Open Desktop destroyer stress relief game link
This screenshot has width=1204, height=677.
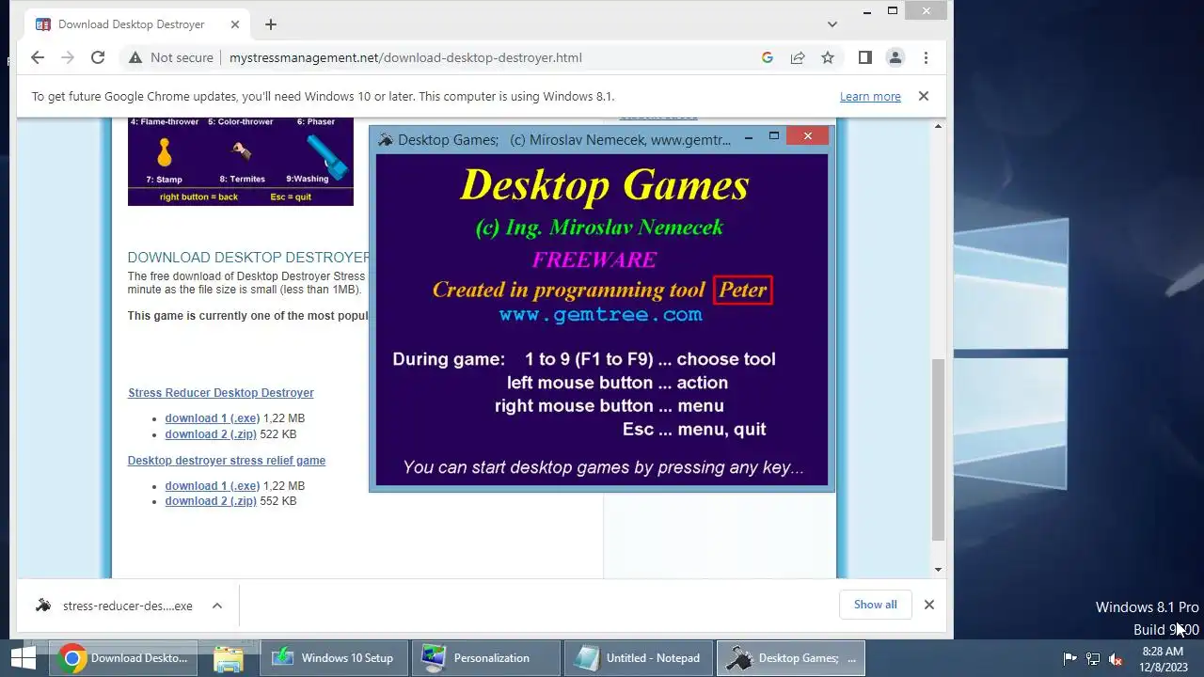point(227,461)
